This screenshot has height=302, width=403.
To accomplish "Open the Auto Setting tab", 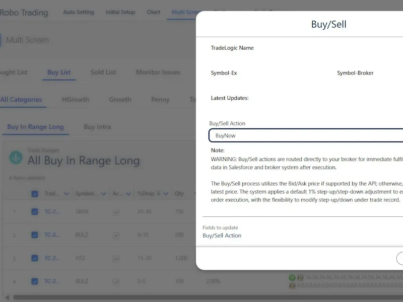I will click(79, 12).
